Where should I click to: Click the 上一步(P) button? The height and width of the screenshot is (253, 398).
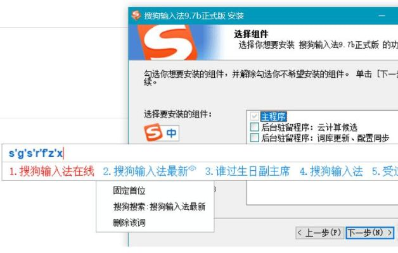click(x=320, y=233)
